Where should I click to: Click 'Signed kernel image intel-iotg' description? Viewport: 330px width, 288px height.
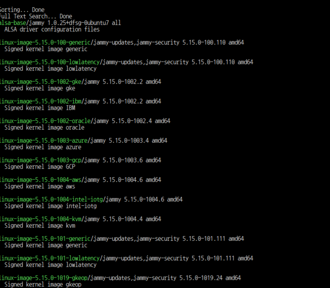(50, 206)
